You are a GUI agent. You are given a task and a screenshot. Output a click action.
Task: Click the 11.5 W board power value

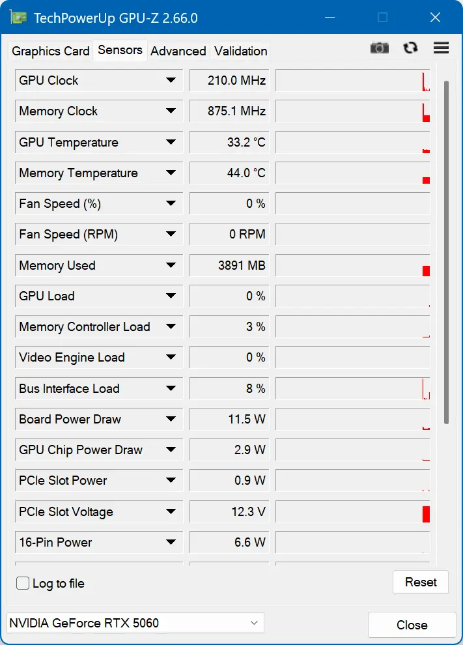pos(229,419)
